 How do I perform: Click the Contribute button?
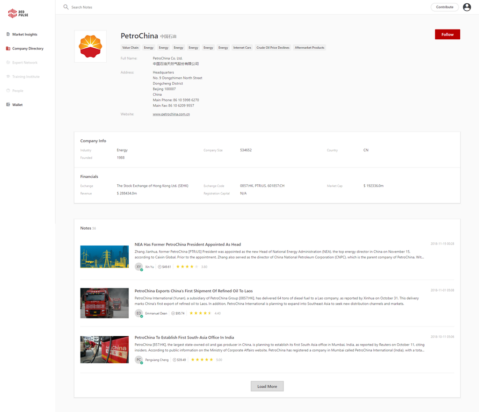444,7
